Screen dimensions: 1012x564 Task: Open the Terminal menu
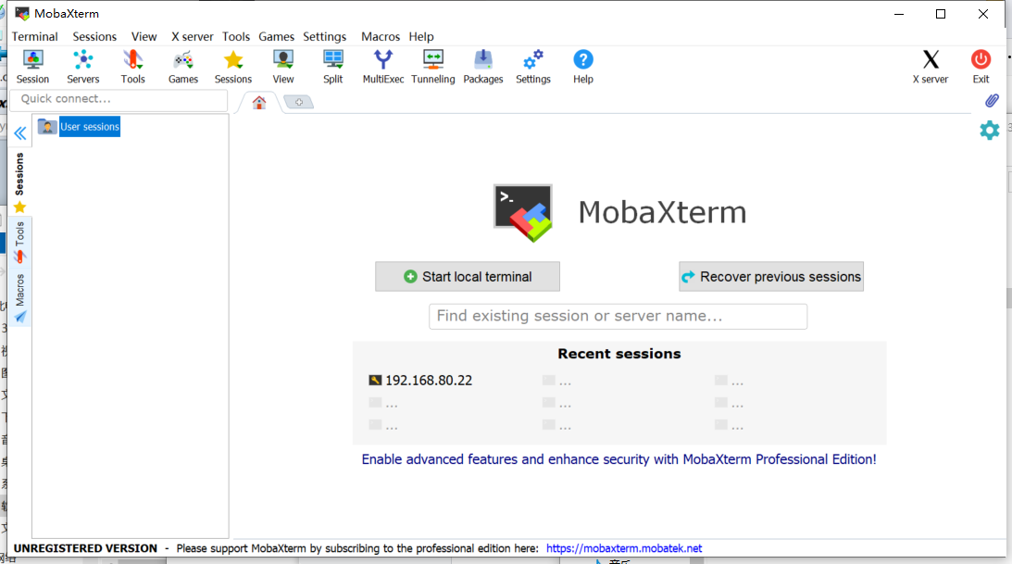click(x=35, y=37)
